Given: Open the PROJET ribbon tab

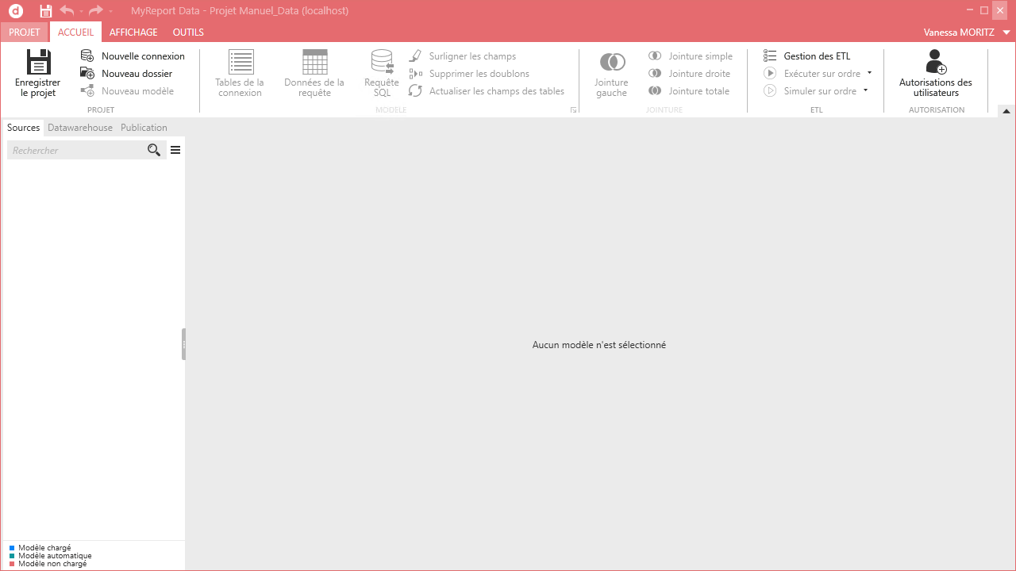Looking at the screenshot, I should tap(25, 33).
